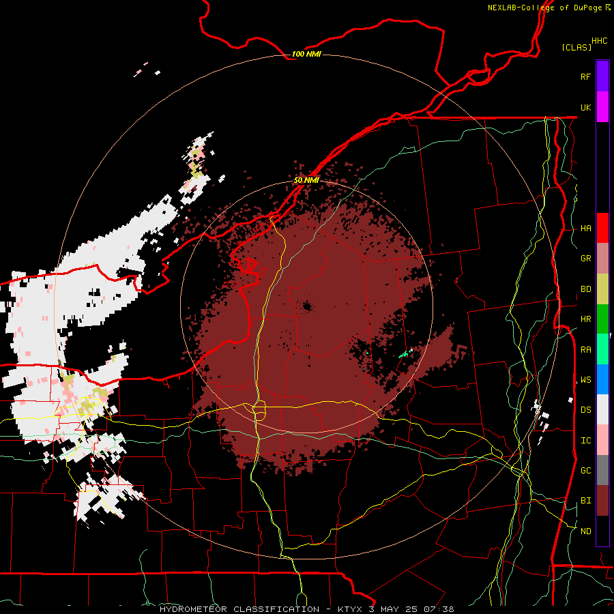614x614 pixels.
Task: Click the [CLAS] units label
Action: [x=576, y=47]
